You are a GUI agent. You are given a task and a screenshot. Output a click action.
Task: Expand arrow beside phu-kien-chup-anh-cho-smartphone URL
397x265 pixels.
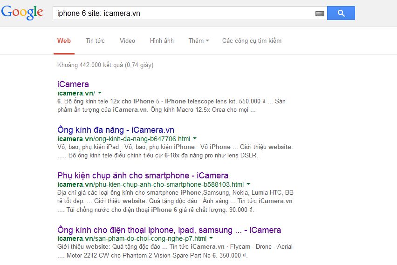(248, 184)
